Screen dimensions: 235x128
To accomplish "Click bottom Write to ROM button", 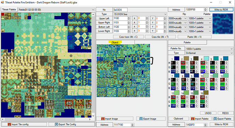I will click(221, 124).
